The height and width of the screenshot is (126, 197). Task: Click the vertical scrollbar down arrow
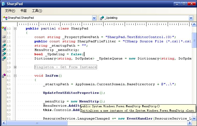[x=194, y=118]
